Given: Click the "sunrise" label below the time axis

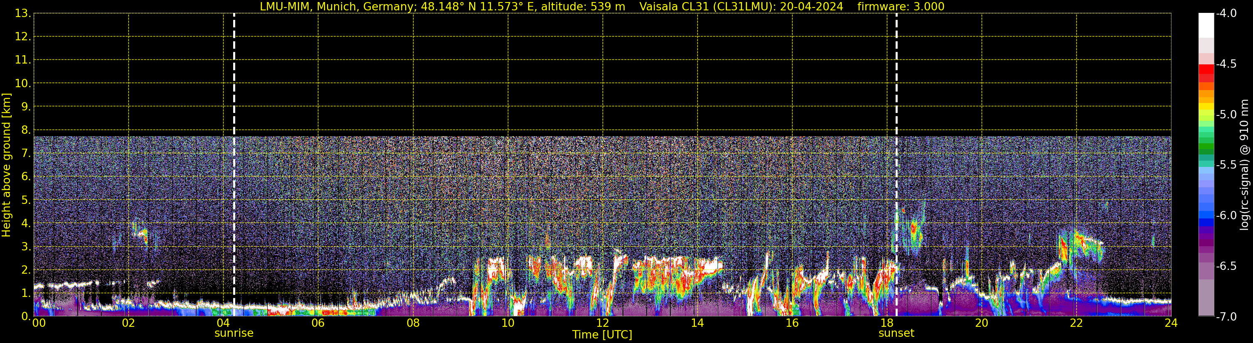Looking at the screenshot, I should tap(234, 333).
